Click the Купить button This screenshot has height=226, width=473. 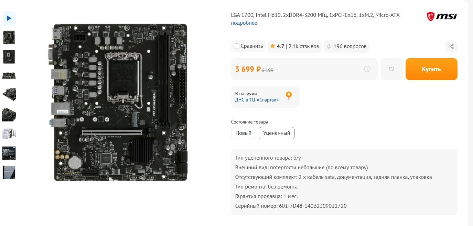click(431, 69)
